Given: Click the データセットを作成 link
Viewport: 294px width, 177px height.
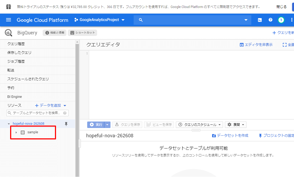Looking at the screenshot, I should pyautogui.click(x=230, y=136).
